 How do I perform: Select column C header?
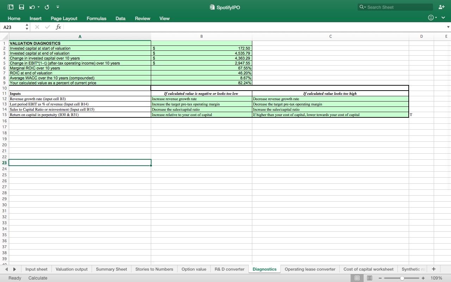[x=330, y=37]
